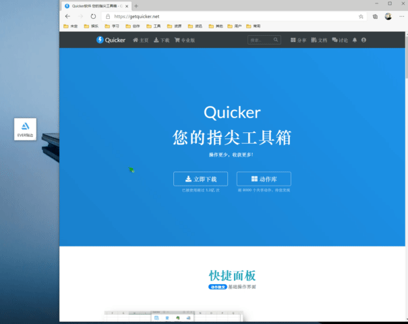The width and height of the screenshot is (408, 324).
Task: Click the 您的指尖工具箱 headline
Action: 232,137
